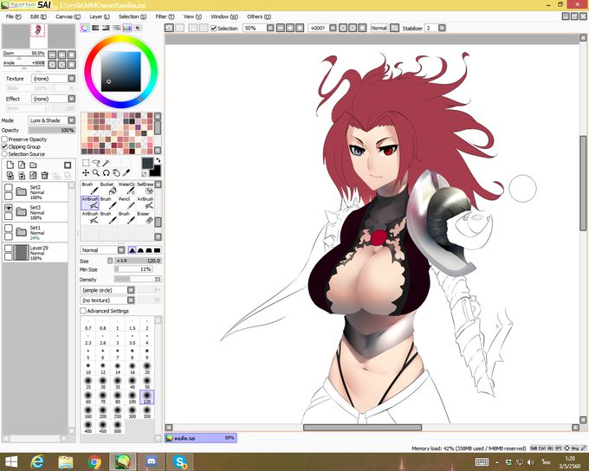Select the Eyedropper tool

(x=126, y=173)
